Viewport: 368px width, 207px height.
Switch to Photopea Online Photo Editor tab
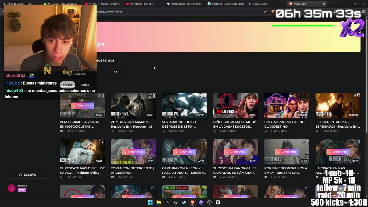[226, 4]
